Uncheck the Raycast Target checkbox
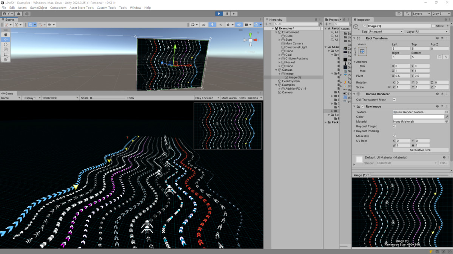 pos(394,126)
